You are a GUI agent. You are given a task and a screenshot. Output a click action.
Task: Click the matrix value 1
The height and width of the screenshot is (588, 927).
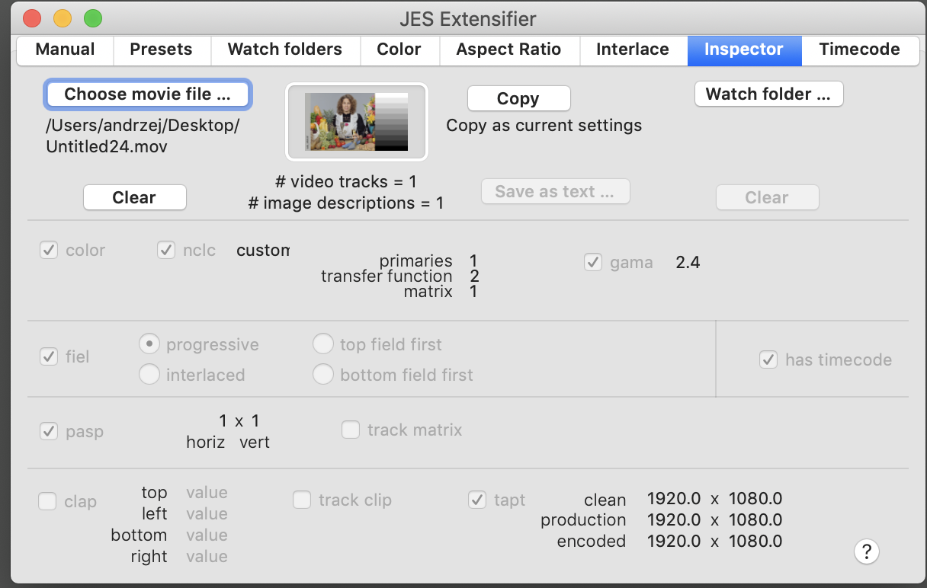coord(473,292)
